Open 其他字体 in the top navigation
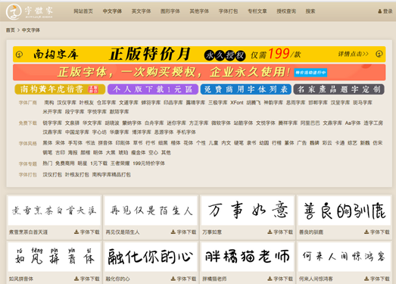396x284 pixels. (x=199, y=11)
